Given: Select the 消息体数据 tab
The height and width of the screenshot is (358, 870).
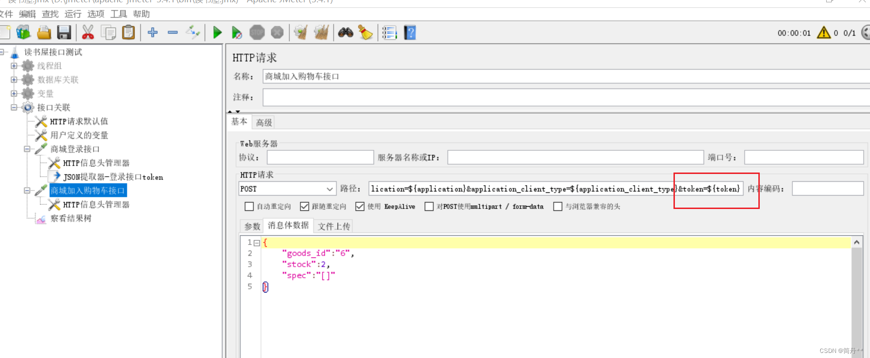Looking at the screenshot, I should coord(288,225).
